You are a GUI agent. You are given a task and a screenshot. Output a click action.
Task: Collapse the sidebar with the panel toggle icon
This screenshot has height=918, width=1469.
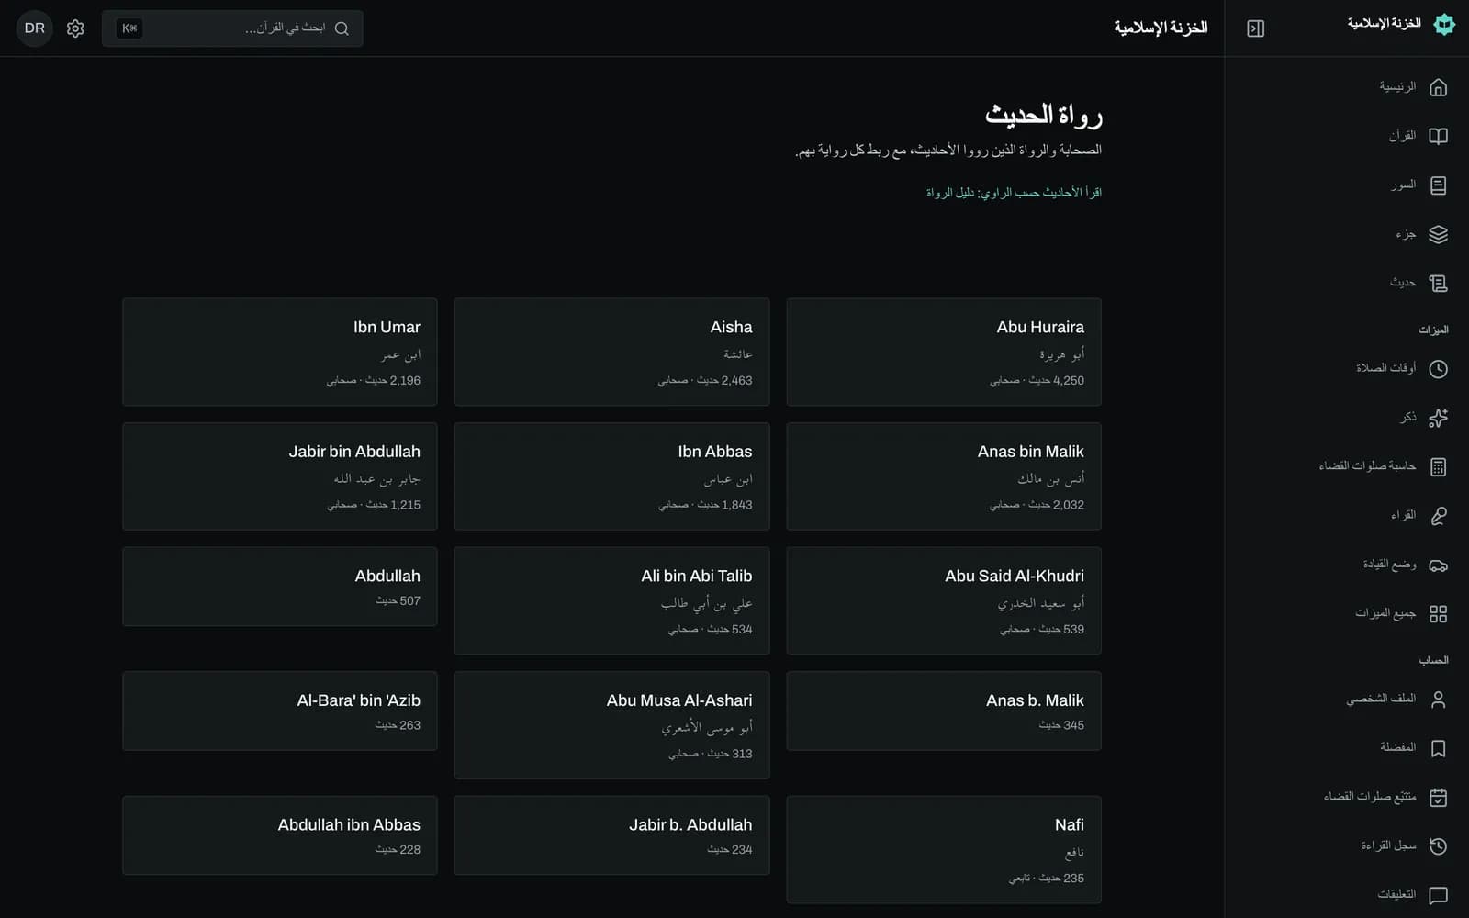[x=1255, y=28]
